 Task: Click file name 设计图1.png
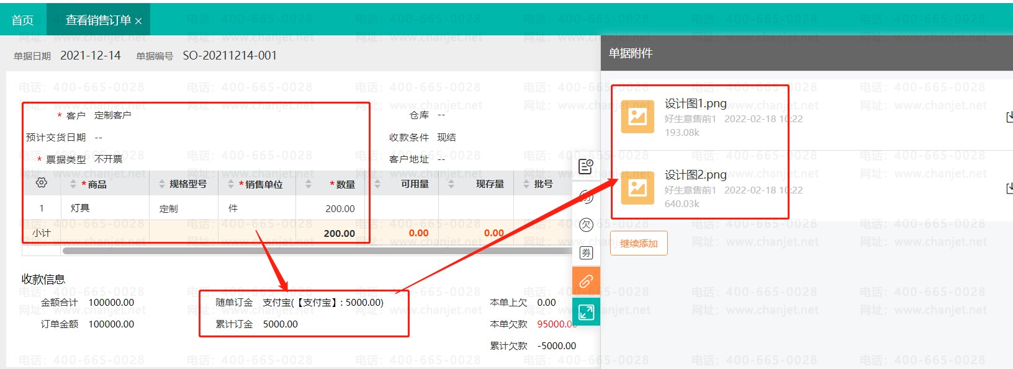[695, 104]
